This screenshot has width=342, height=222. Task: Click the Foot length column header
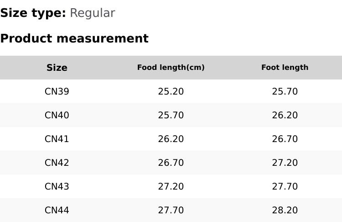tap(285, 67)
